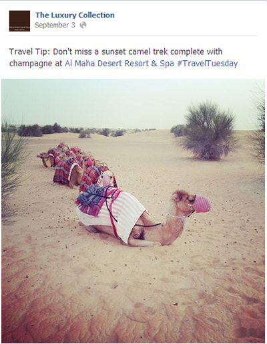The image size is (267, 344).
Task: Enlarge the camel trek photo
Action: (133, 211)
